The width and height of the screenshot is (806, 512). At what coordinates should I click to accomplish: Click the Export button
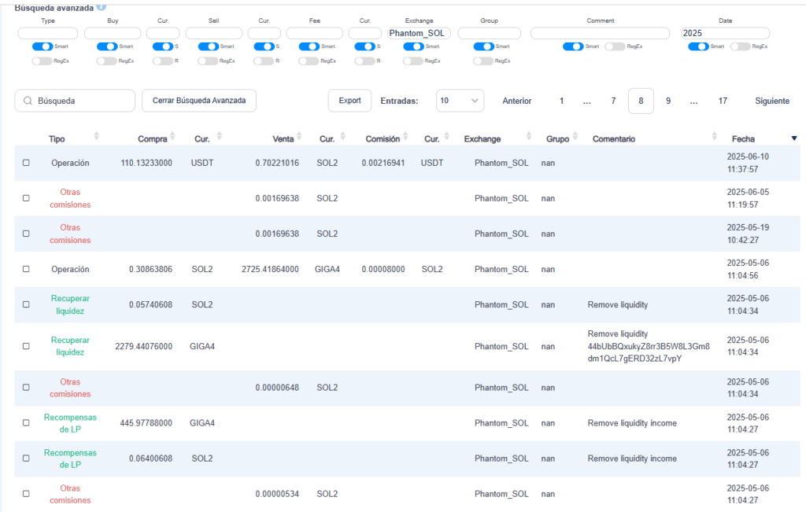349,101
